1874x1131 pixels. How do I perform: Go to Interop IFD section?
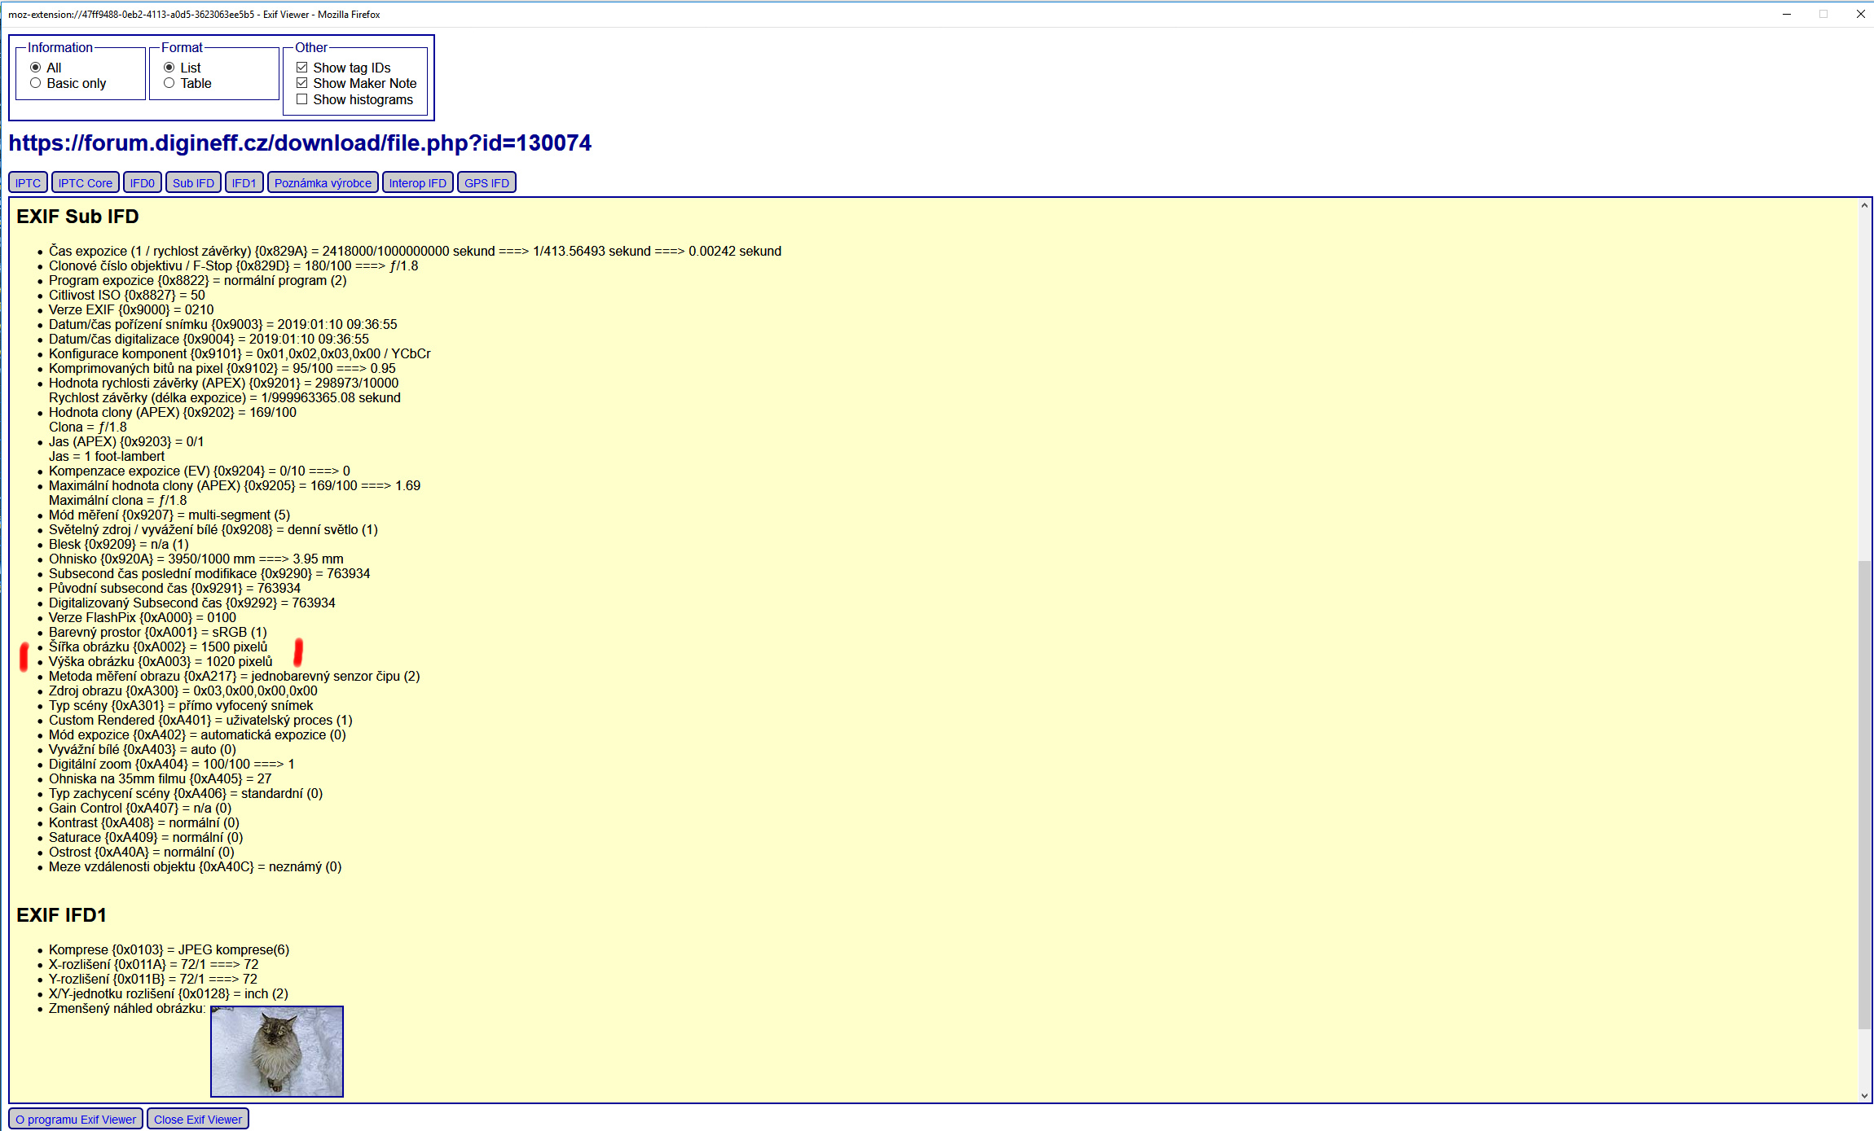click(x=418, y=183)
